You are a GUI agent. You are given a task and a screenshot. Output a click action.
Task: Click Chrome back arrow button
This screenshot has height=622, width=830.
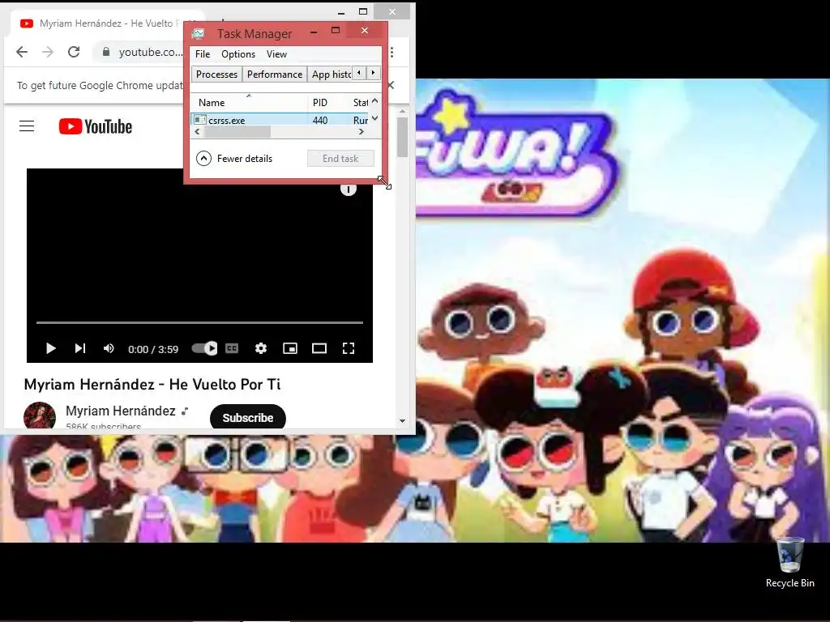22,52
